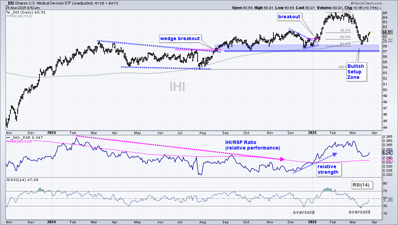Click the 0.337 ratio MA axis tag
The image size is (398, 225).
[387, 160]
